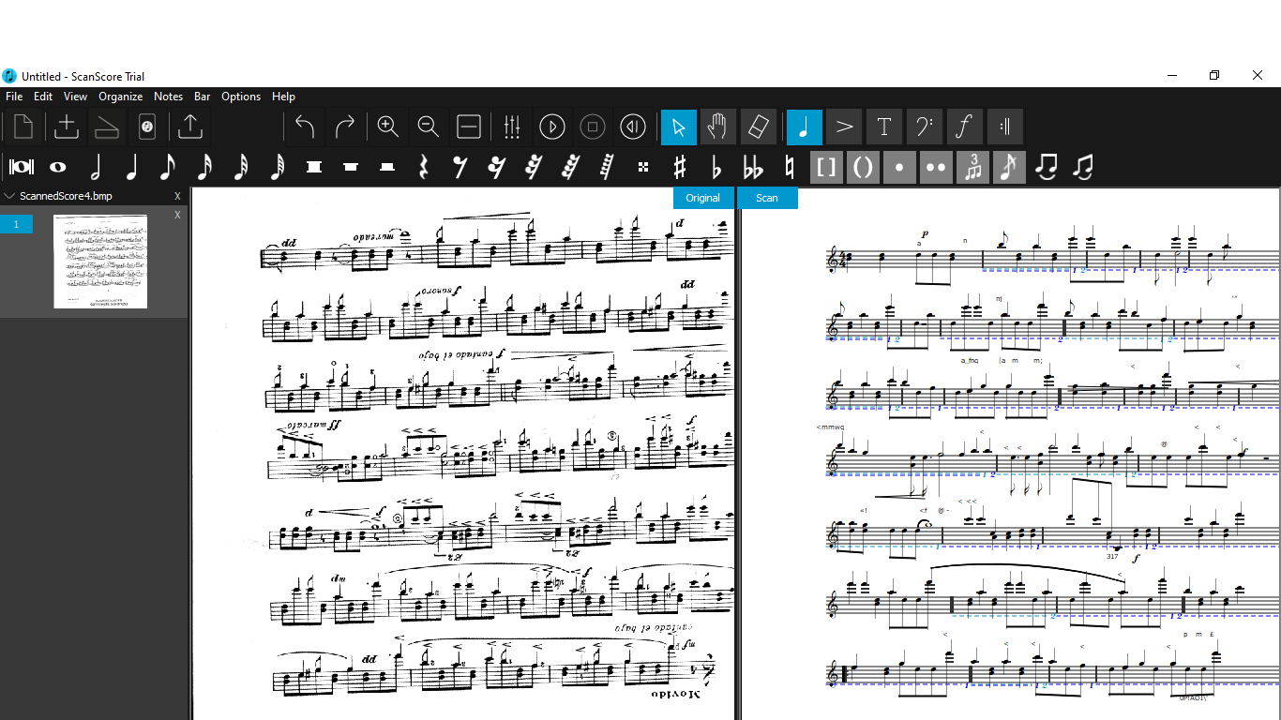This screenshot has height=720, width=1281.
Task: Select the sharp accidental
Action: pyautogui.click(x=680, y=167)
